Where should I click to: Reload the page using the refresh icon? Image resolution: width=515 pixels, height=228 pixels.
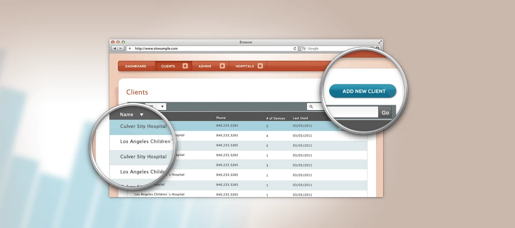[x=295, y=49]
